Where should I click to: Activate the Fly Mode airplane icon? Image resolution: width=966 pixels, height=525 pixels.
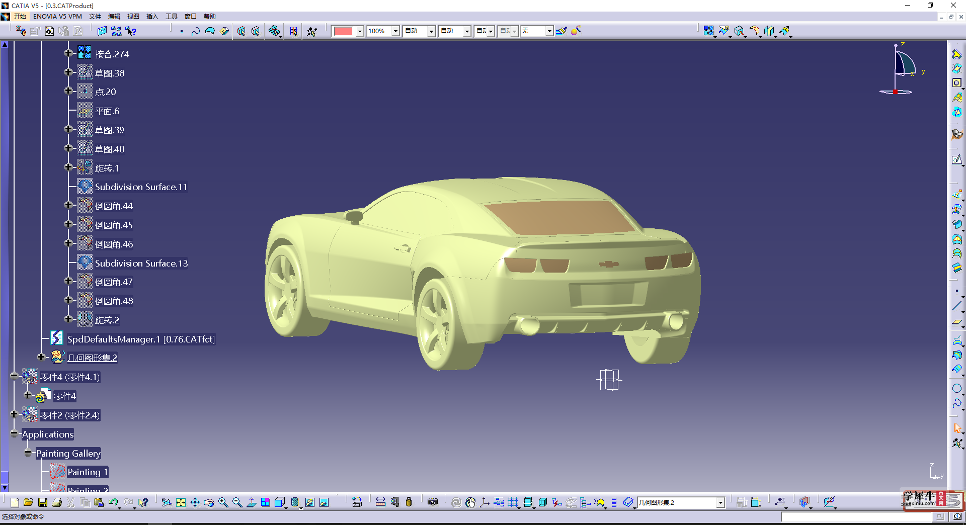click(167, 502)
